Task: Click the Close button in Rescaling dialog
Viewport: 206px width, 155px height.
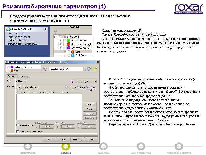Action: [x=91, y=139]
